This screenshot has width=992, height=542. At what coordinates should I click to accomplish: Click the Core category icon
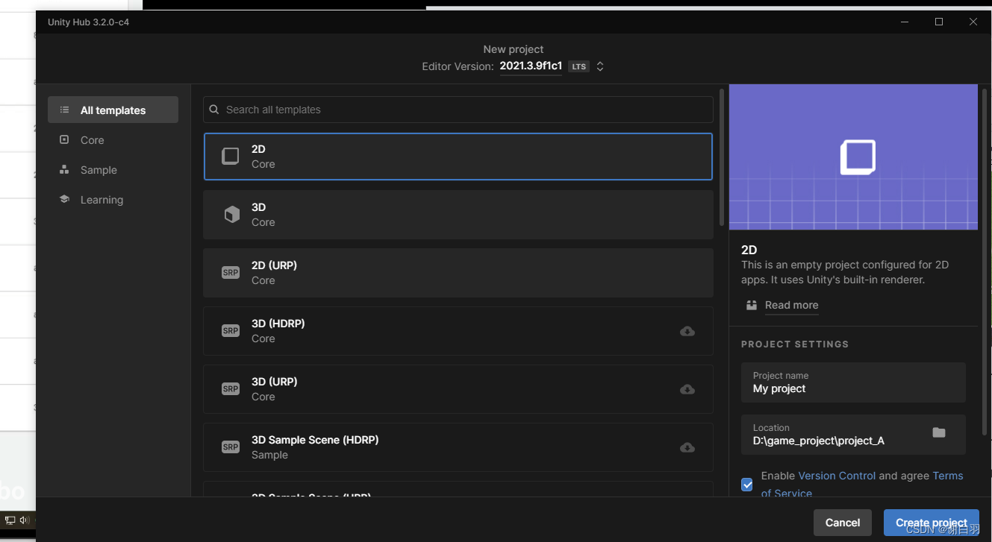[64, 139]
